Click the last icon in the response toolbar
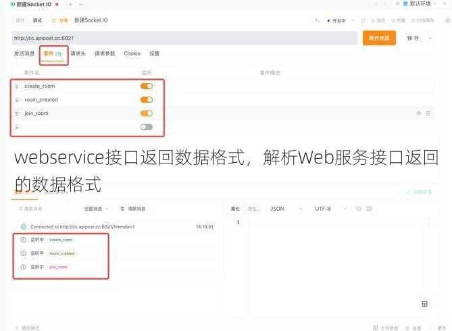The image size is (452, 331). click(x=369, y=209)
